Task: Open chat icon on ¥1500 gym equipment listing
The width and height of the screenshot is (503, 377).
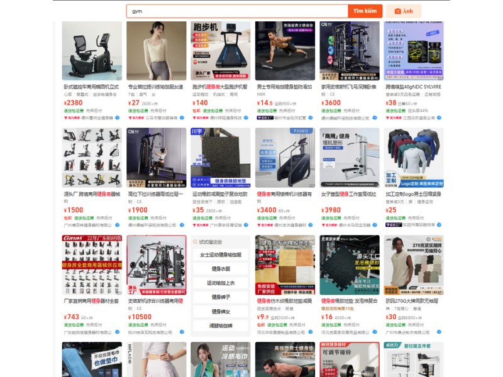Action: (118, 225)
